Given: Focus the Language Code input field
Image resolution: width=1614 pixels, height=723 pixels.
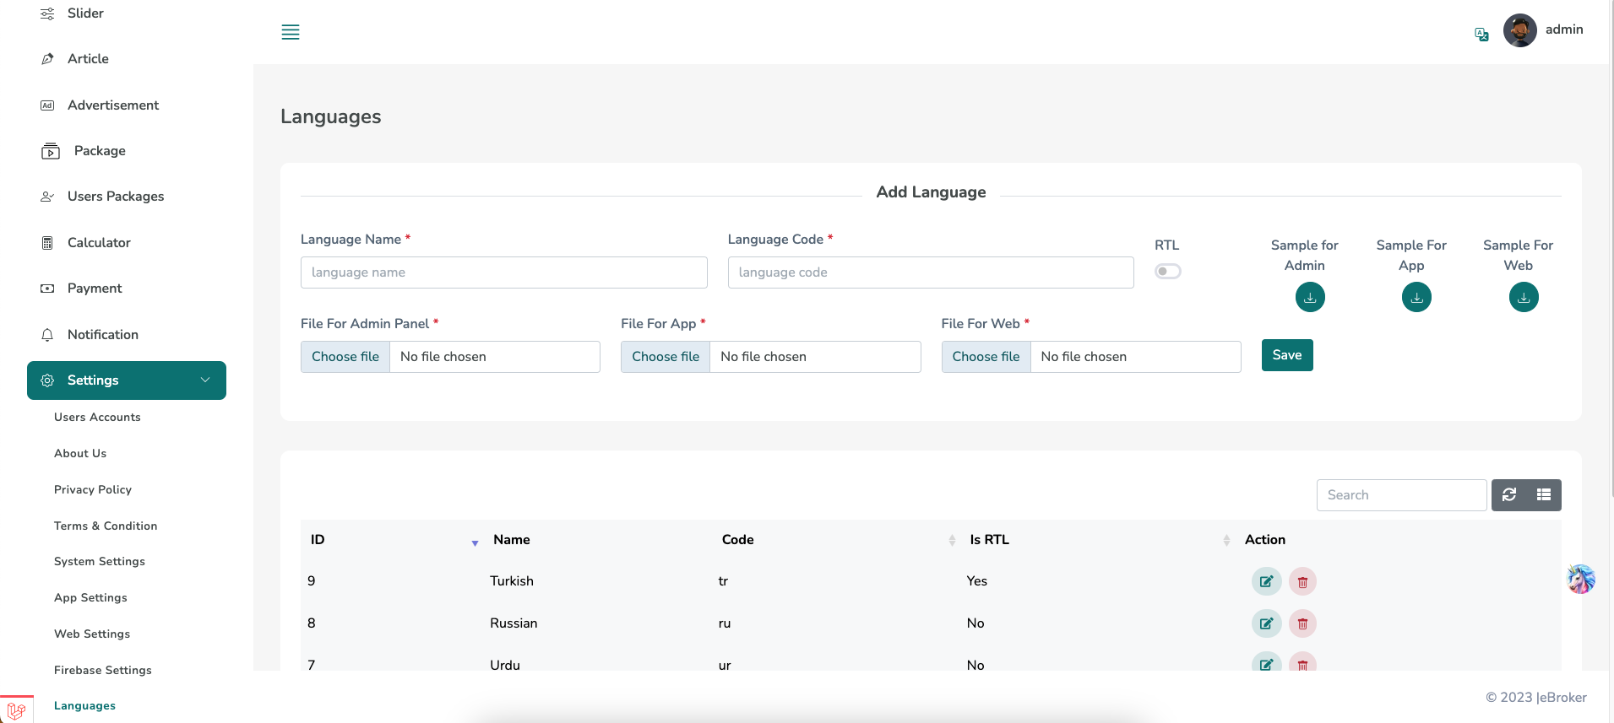Looking at the screenshot, I should click(x=931, y=272).
